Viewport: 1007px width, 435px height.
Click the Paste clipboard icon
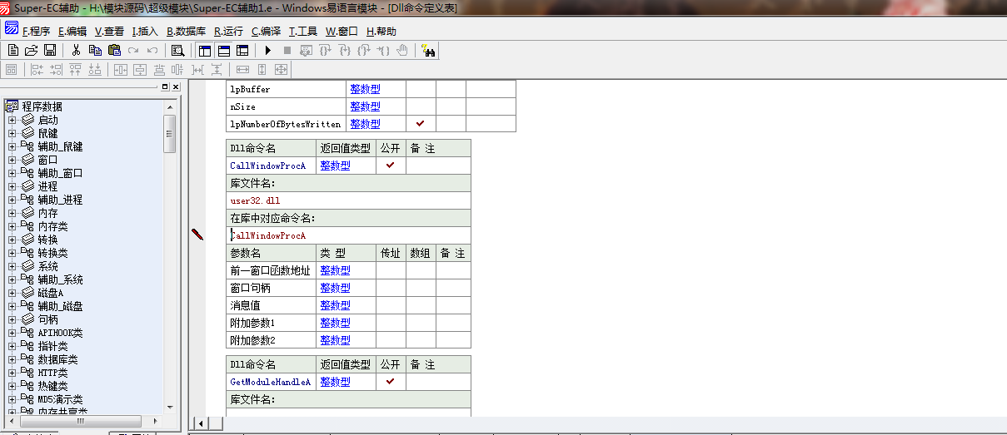(114, 51)
